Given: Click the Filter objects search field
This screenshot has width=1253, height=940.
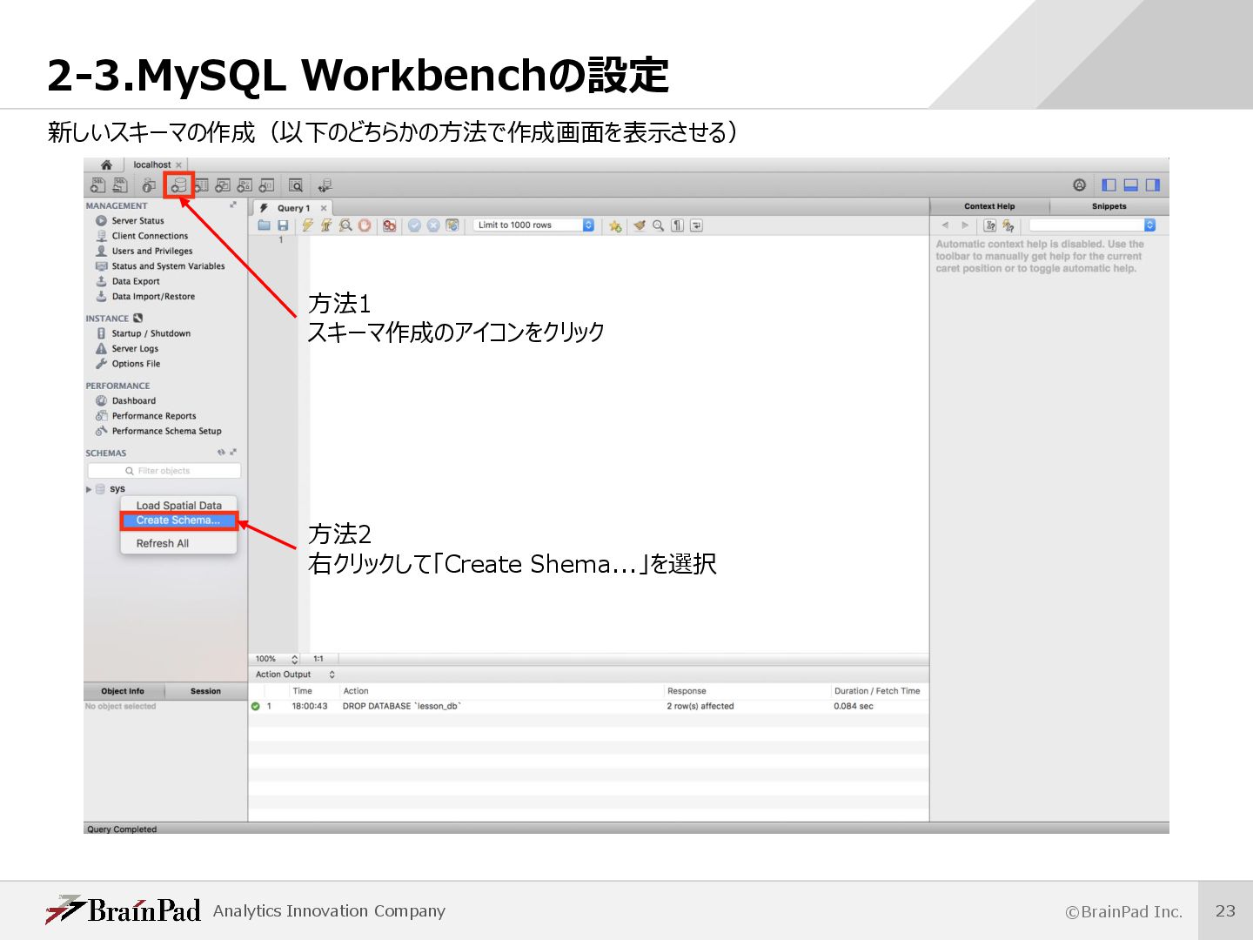Looking at the screenshot, I should point(164,471).
